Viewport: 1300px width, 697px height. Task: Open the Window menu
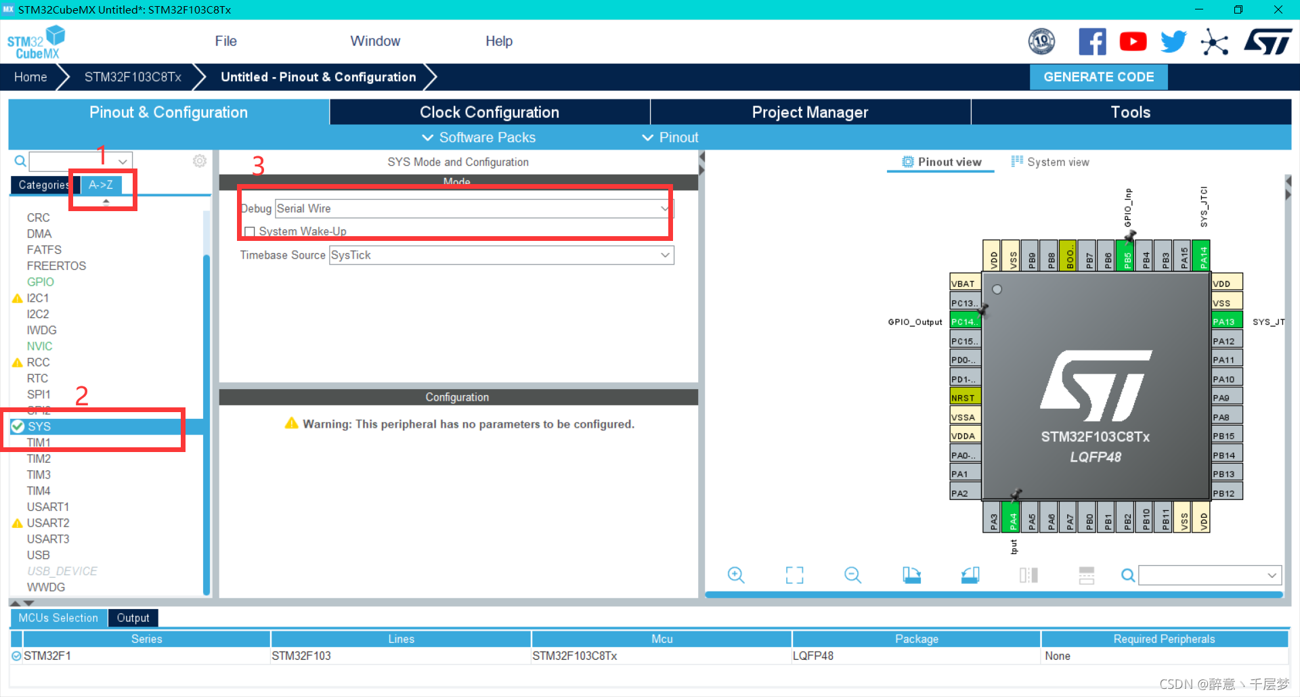click(375, 41)
